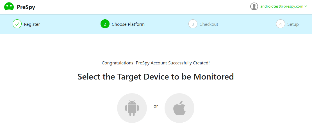Image resolution: width=312 pixels, height=133 pixels.
Task: Select the Choose Platform step label
Action: point(128,24)
